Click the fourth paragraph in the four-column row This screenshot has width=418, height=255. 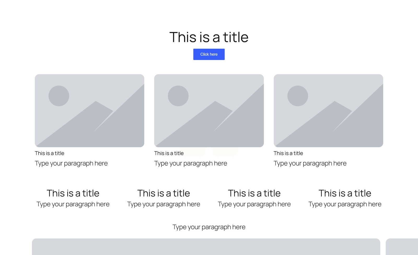[345, 204]
